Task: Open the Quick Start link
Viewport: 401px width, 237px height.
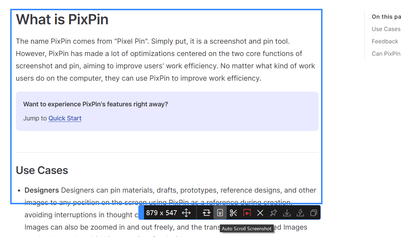Action: (x=65, y=118)
